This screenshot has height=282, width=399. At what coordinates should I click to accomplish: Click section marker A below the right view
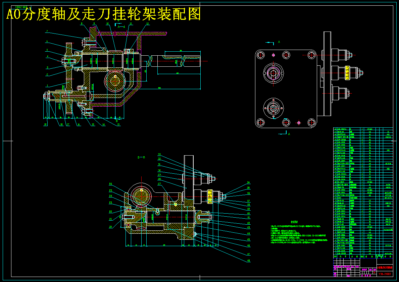[x=289, y=134]
